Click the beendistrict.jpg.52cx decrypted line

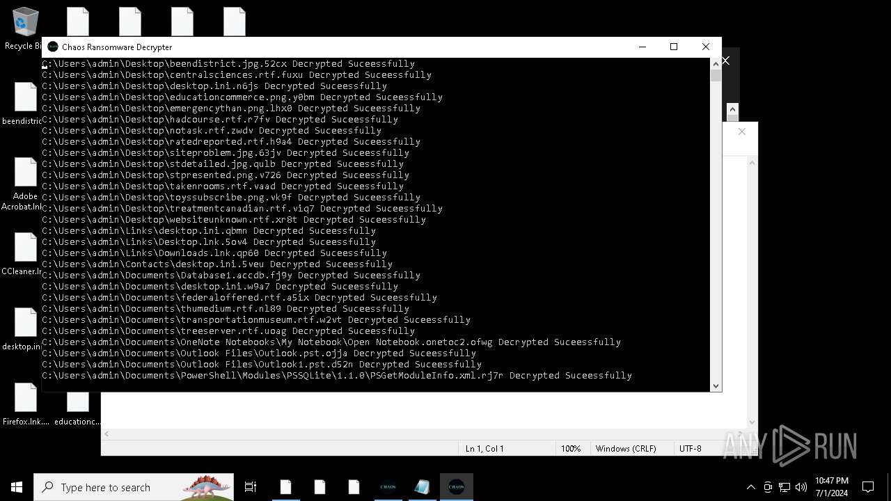click(228, 63)
